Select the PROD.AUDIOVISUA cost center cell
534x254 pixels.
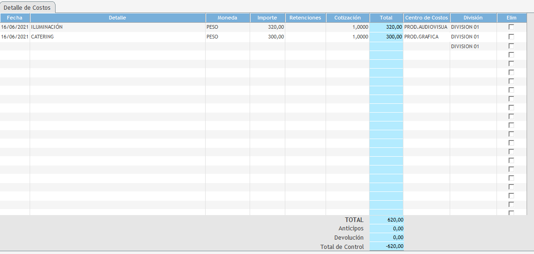[x=427, y=27]
